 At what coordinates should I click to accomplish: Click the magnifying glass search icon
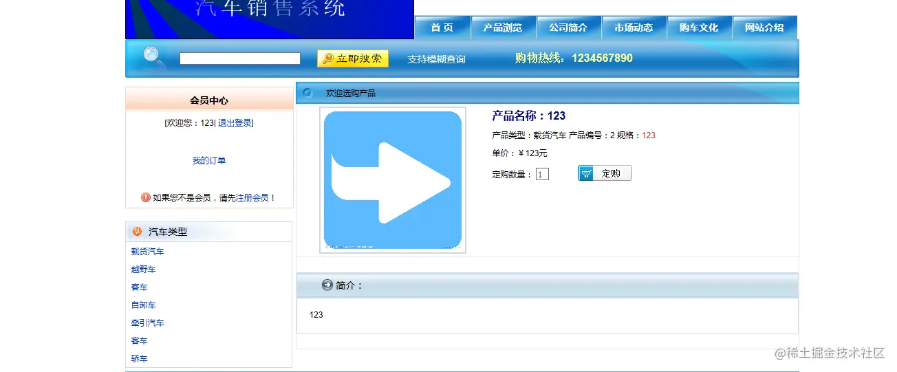(154, 58)
